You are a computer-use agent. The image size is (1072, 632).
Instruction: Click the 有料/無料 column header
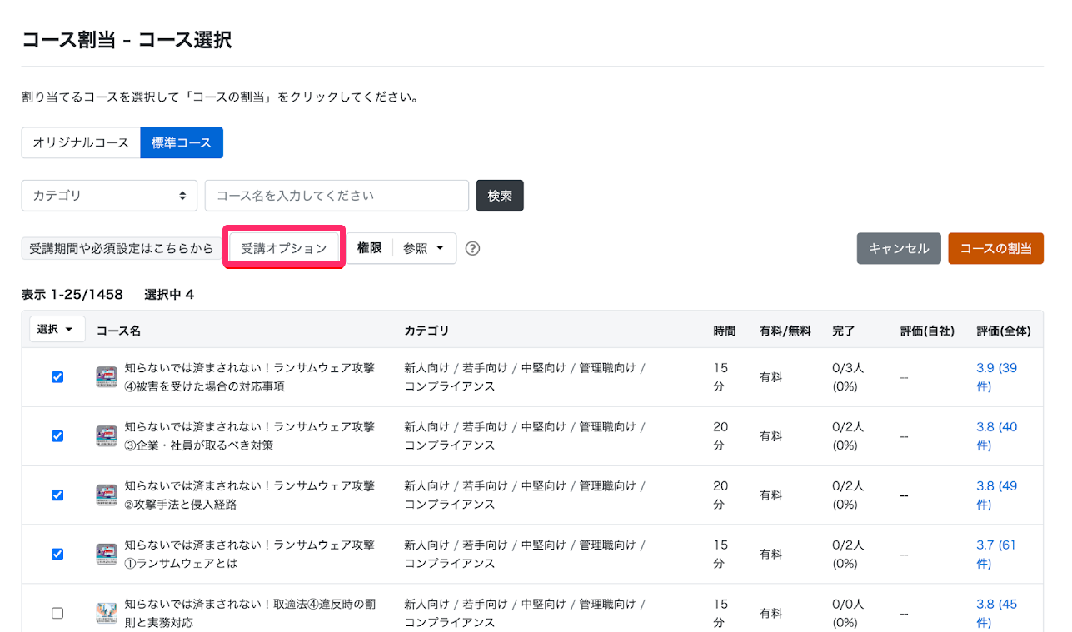click(785, 331)
